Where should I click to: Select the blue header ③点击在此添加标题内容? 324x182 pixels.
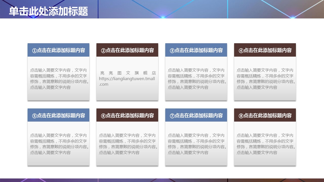pos(196,50)
